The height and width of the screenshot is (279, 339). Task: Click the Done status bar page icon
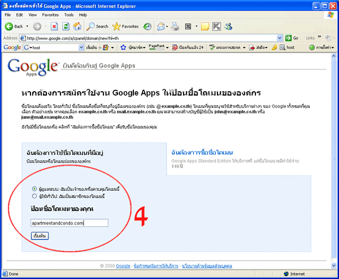(x=5, y=274)
